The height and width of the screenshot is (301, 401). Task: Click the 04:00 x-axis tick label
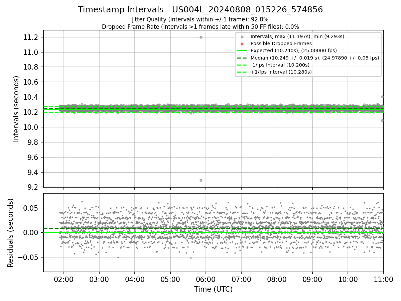(135, 279)
